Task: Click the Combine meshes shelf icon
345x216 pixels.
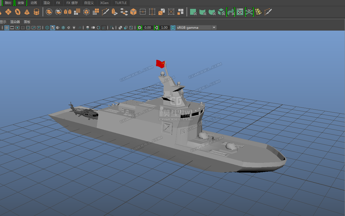Action: coord(49,12)
